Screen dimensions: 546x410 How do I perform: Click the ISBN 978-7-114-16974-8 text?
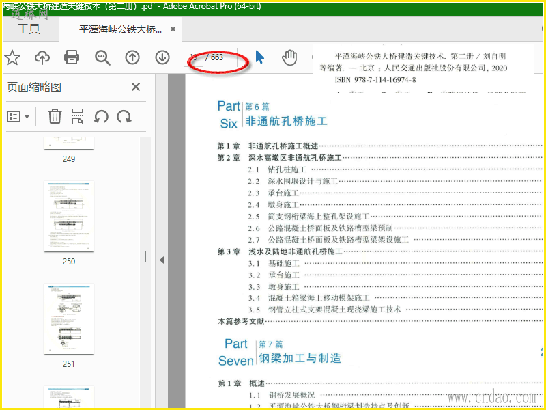[375, 80]
